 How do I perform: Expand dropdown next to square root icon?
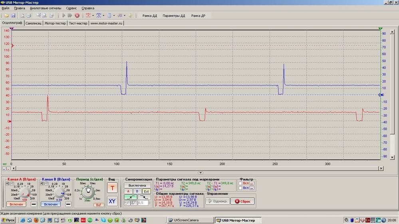click(x=124, y=16)
